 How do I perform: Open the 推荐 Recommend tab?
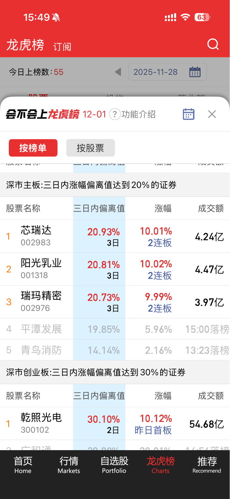(207, 465)
